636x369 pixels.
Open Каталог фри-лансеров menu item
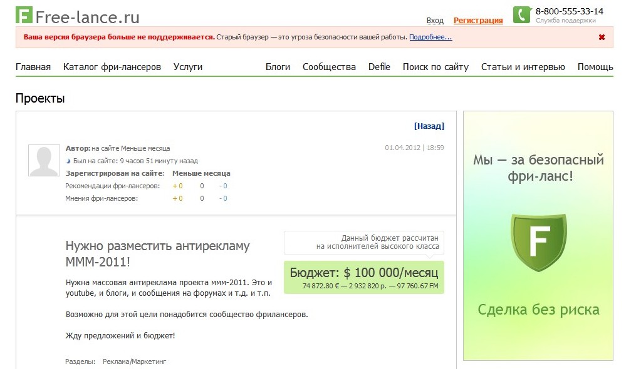[x=112, y=67]
